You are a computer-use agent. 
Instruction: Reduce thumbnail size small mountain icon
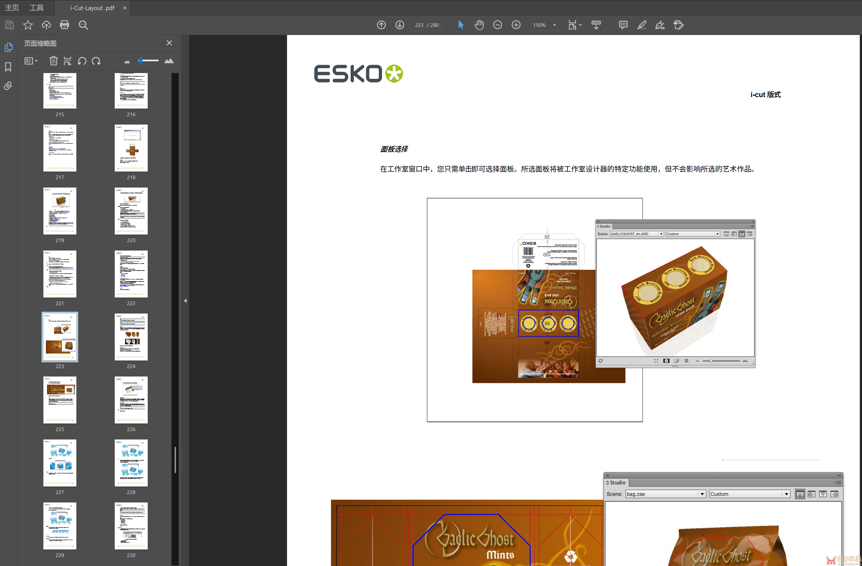pos(127,62)
